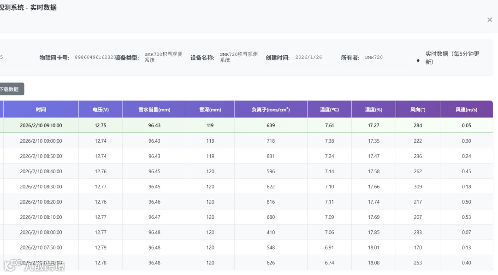This screenshot has width=498, height=275.
Task: Click temperature value 7.14
Action: point(329,171)
